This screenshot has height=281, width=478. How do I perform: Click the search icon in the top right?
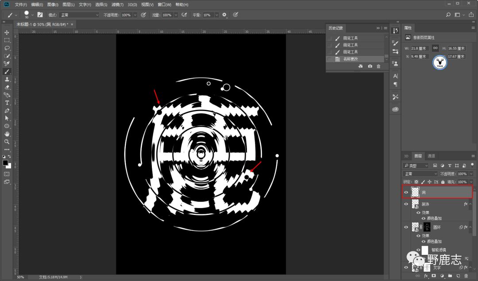448,15
